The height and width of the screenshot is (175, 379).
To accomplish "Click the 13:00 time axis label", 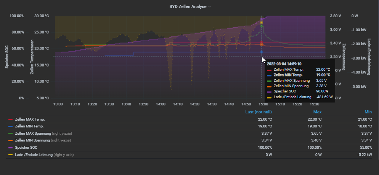I will click(58, 104).
